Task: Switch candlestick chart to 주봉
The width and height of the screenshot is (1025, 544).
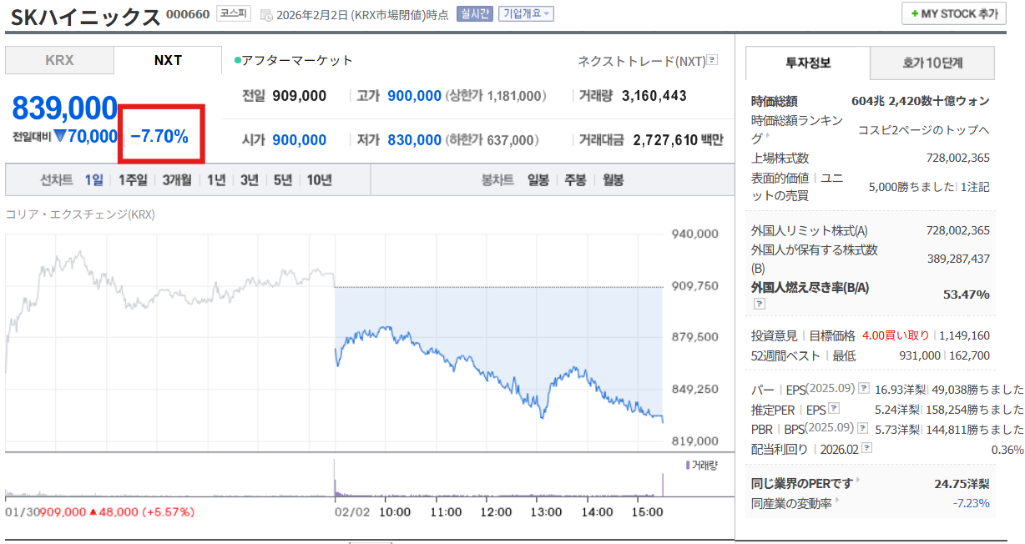Action: click(x=575, y=179)
